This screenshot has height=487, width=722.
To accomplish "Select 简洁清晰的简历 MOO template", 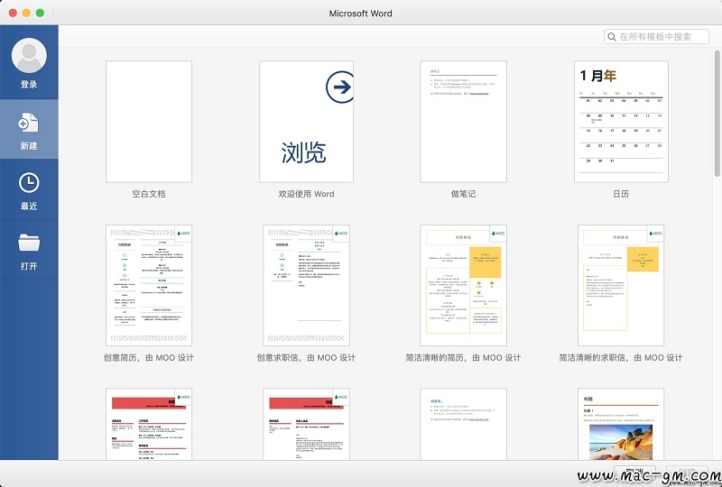I will click(463, 285).
